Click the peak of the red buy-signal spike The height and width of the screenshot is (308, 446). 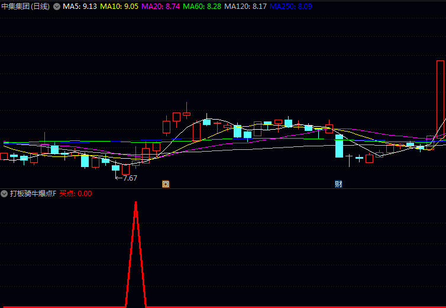pyautogui.click(x=136, y=203)
